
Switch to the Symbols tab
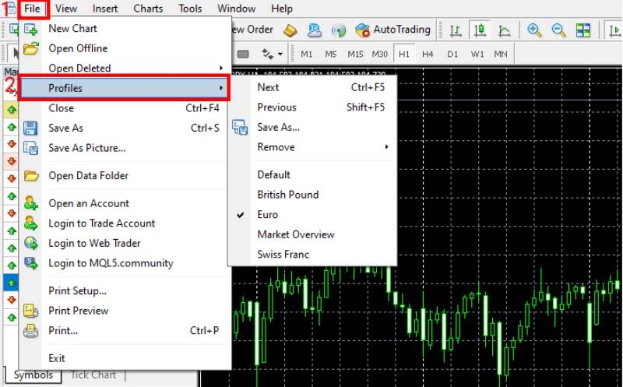click(x=33, y=375)
